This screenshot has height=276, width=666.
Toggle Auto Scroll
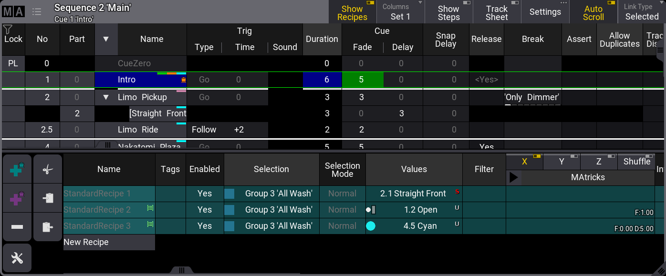coord(593,12)
